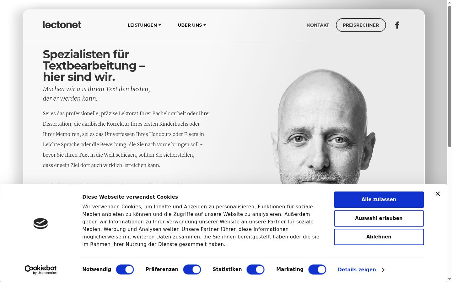Click the bald man portrait photo

point(323,127)
